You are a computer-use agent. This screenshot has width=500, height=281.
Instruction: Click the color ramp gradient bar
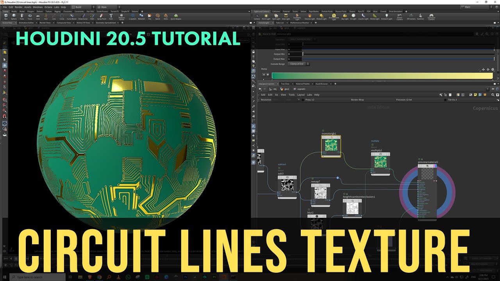(x=382, y=76)
